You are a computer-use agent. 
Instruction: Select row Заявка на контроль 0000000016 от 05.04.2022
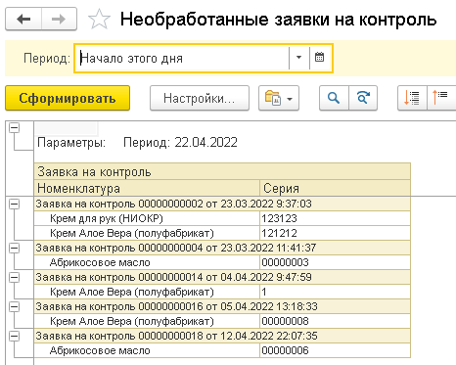[x=222, y=306]
